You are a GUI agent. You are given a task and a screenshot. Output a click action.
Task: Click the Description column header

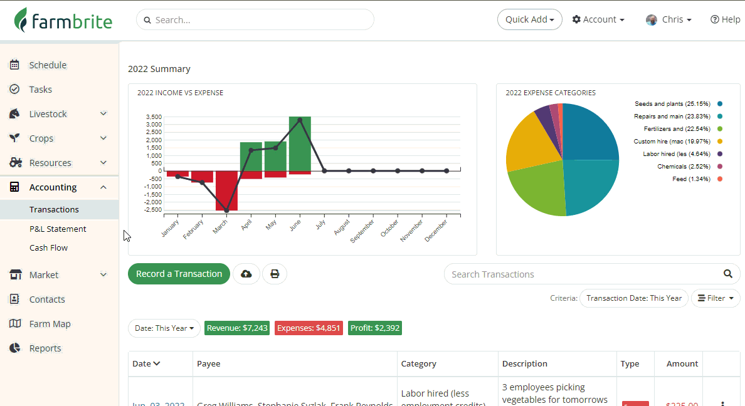coord(524,364)
